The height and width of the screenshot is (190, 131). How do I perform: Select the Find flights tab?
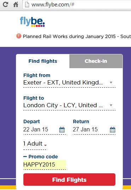coord(43,61)
